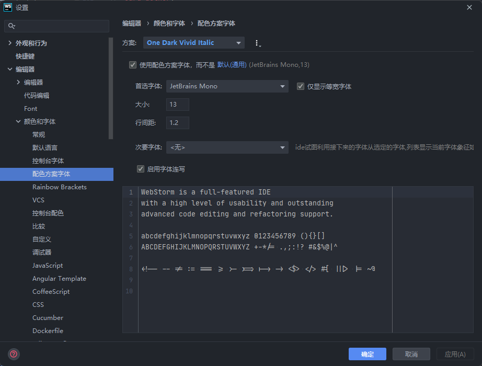Expand the 外观和行为 tree node
482x366 pixels.
pos(10,43)
